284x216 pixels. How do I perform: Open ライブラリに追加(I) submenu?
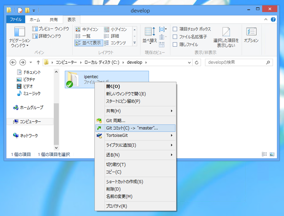pyautogui.click(x=135, y=145)
